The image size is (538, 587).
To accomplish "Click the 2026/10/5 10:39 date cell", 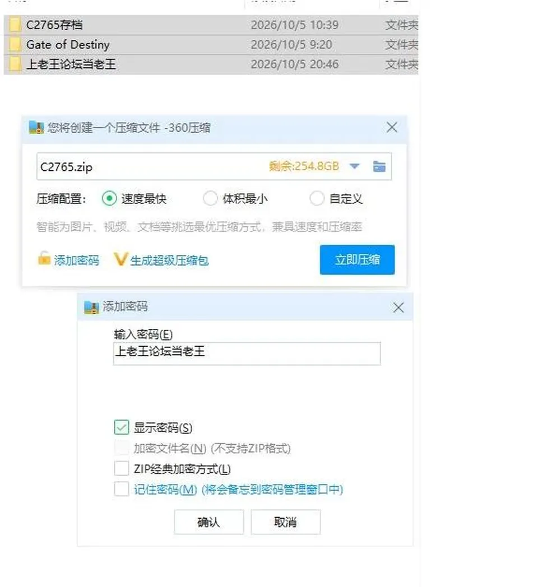I will point(294,25).
